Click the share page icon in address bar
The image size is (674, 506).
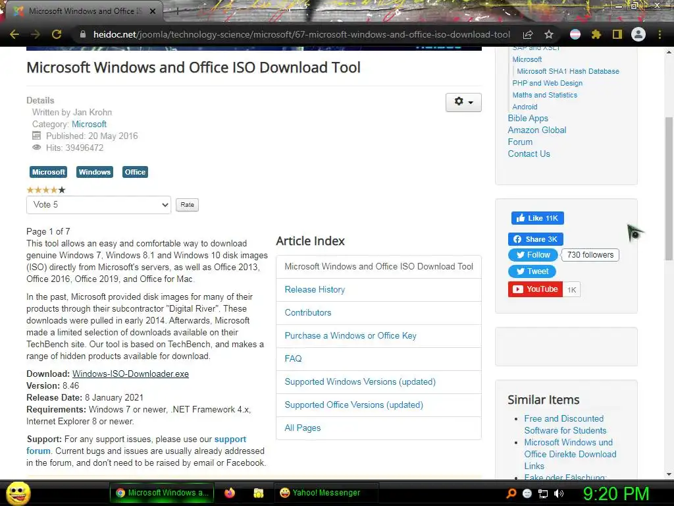528,34
